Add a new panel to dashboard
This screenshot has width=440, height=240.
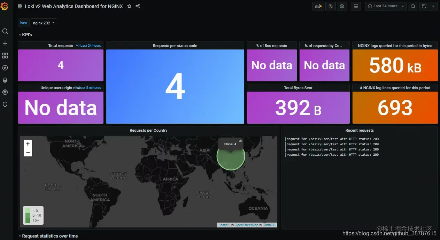point(318,6)
